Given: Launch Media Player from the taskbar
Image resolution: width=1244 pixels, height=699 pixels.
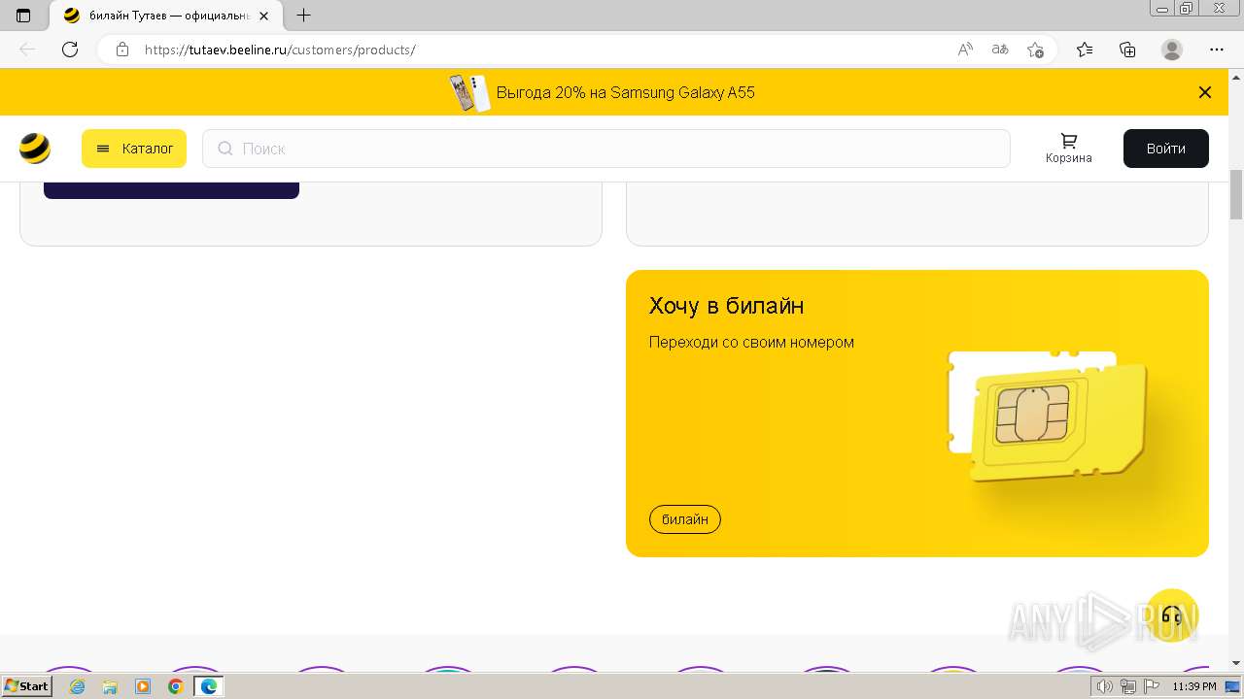Looking at the screenshot, I should 143,686.
